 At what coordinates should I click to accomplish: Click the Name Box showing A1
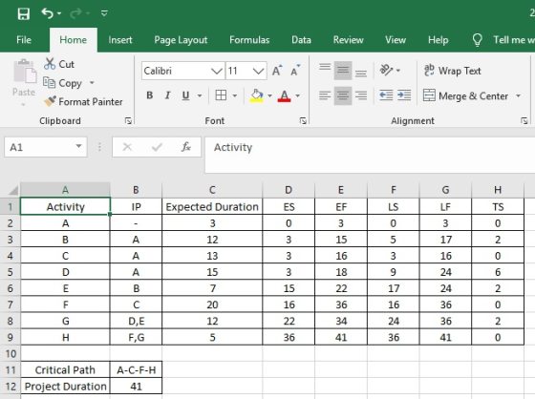[39, 147]
